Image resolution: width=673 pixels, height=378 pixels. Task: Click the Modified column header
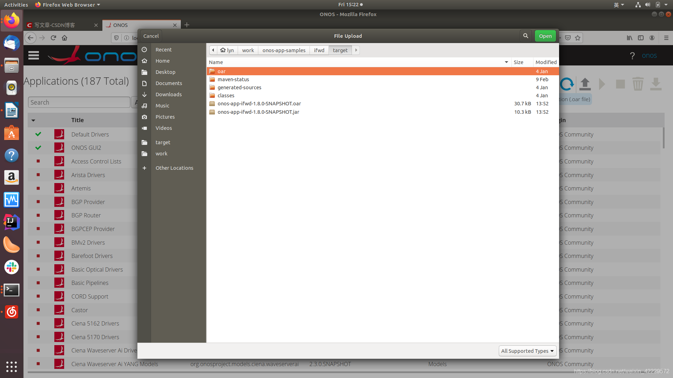546,62
